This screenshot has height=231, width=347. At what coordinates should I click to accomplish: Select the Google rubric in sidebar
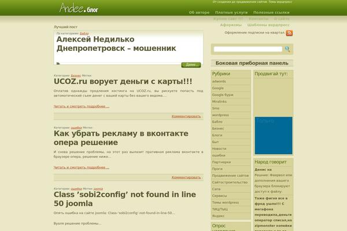pyautogui.click(x=218, y=88)
